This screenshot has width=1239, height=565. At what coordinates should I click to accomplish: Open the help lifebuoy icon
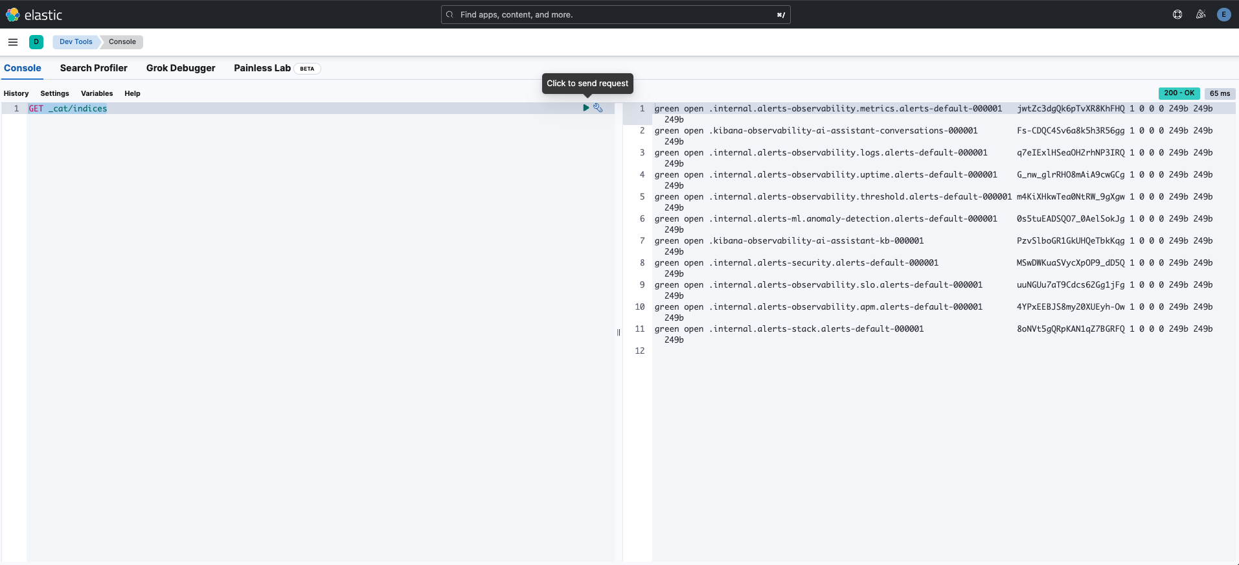pos(1177,14)
